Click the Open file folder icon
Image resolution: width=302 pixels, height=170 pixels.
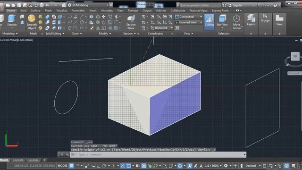click(13, 5)
